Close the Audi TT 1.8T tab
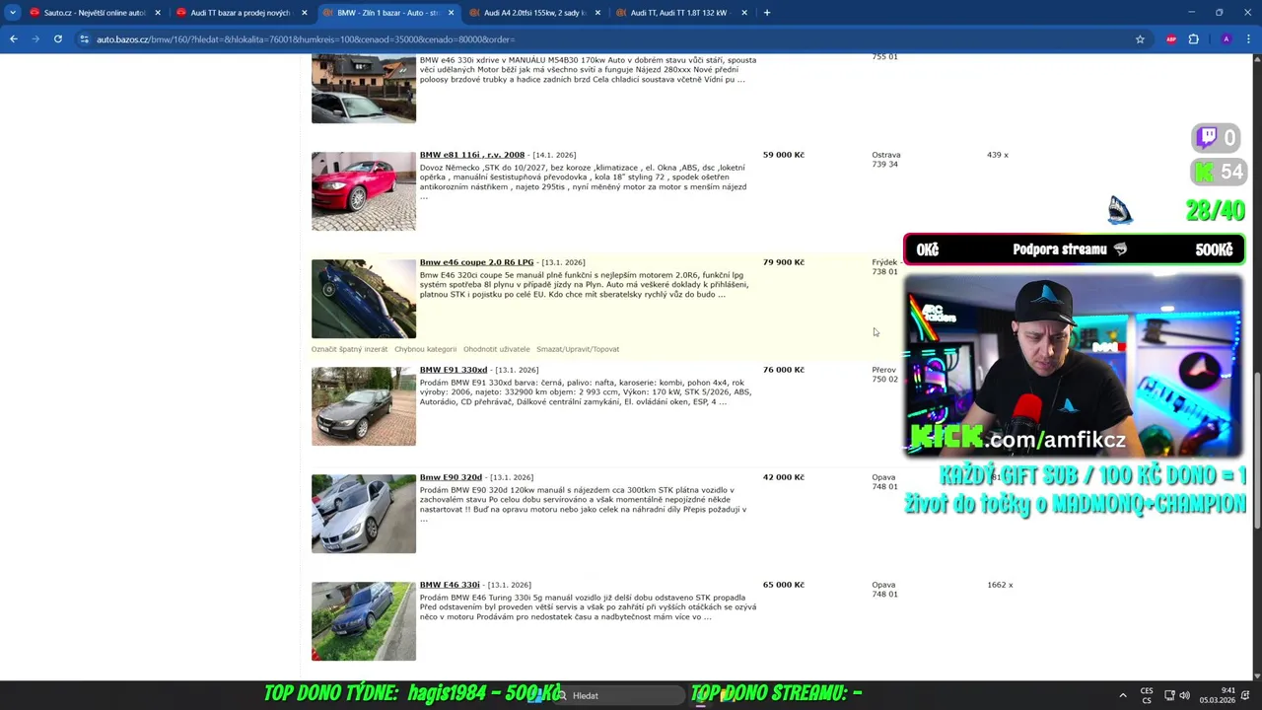This screenshot has width=1262, height=710. [743, 13]
